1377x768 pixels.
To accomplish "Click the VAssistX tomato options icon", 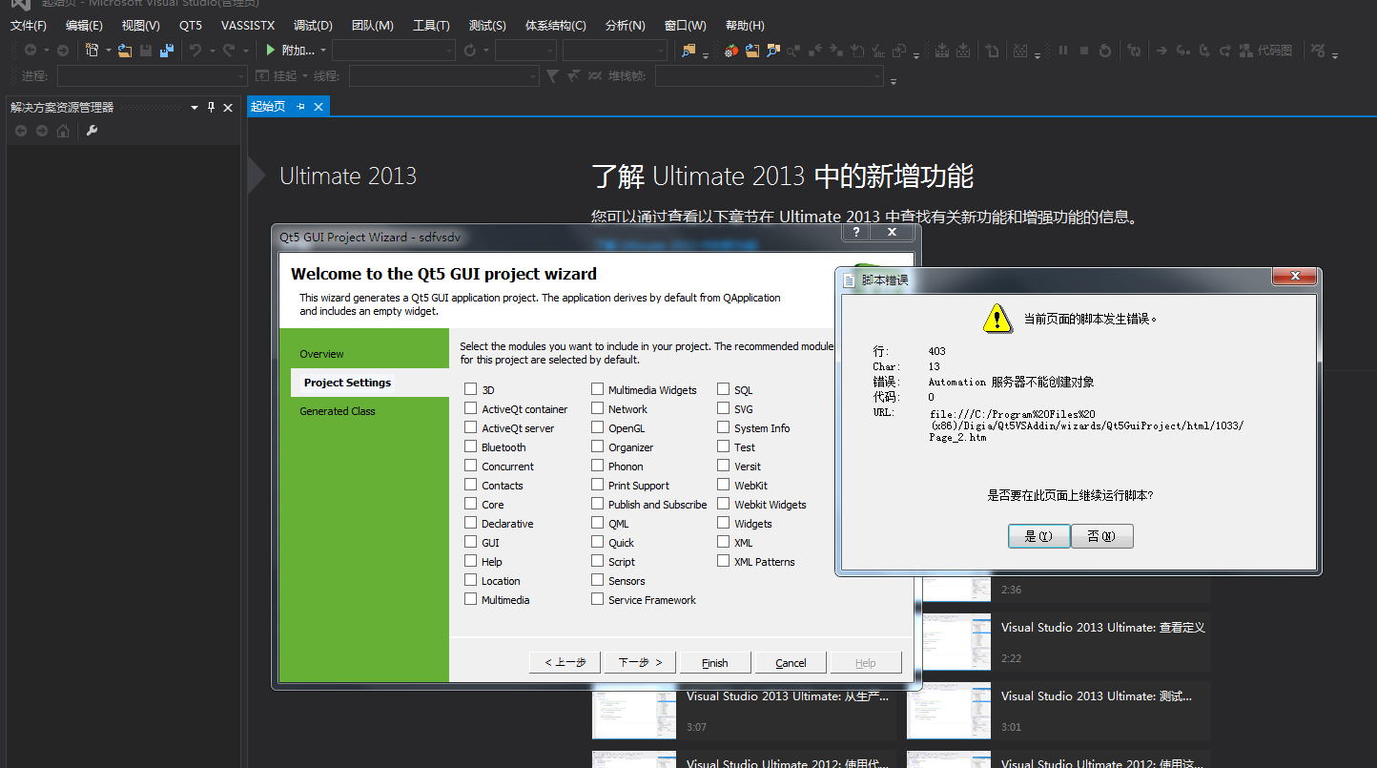I will coord(731,50).
